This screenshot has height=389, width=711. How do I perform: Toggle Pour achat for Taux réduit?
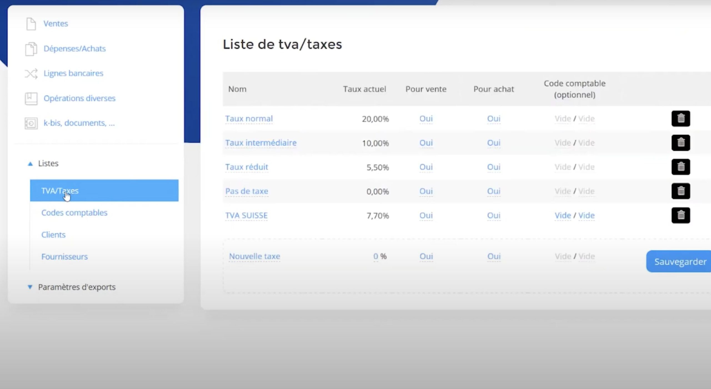[494, 167]
